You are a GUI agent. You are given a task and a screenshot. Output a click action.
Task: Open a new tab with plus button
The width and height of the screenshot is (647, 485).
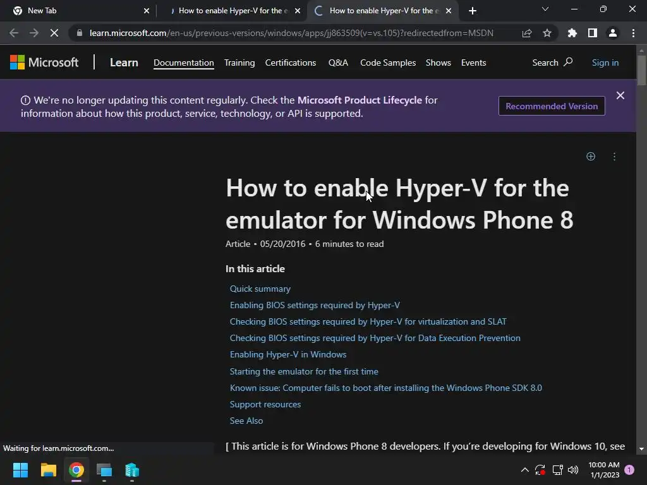pos(473,11)
